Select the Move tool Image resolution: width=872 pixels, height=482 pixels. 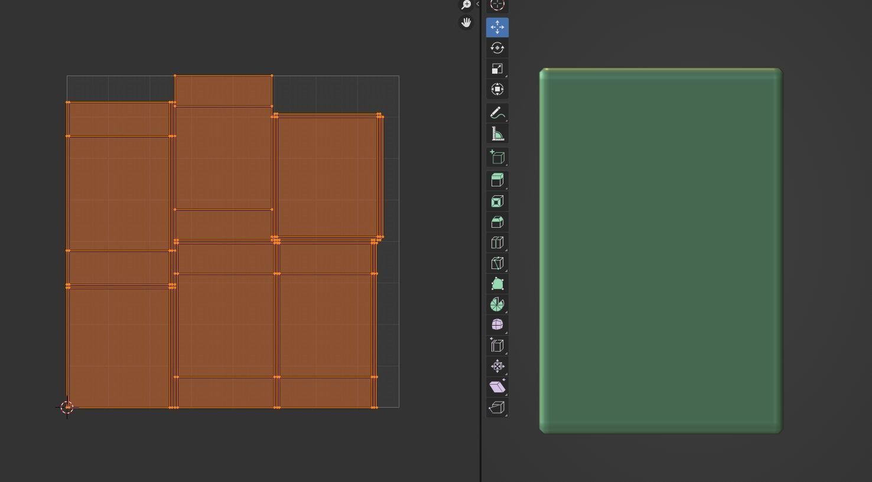pyautogui.click(x=497, y=27)
